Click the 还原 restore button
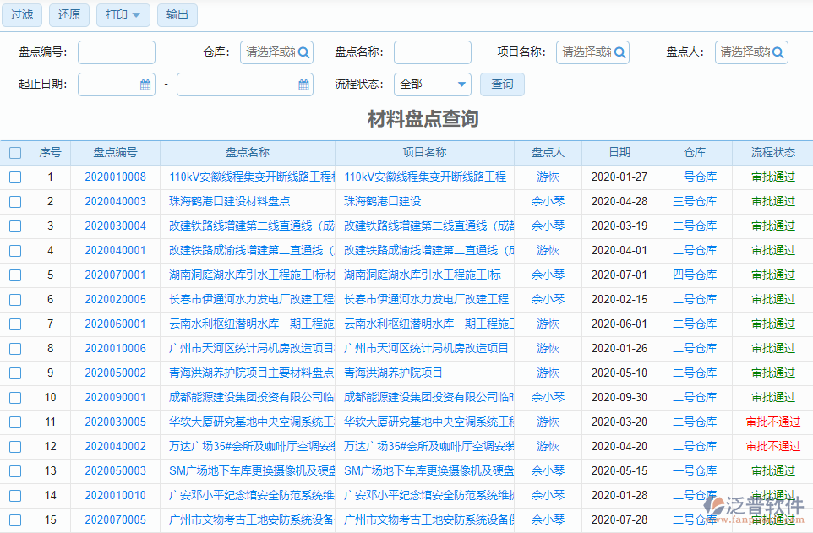The image size is (813, 533). click(68, 14)
